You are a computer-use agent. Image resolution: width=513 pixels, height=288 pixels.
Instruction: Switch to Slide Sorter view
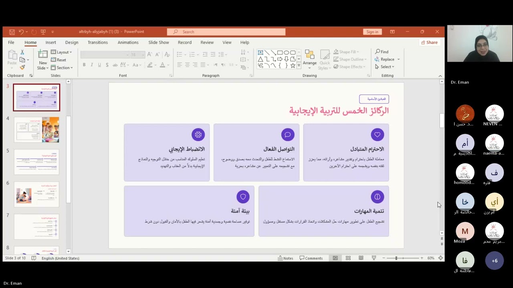click(x=348, y=258)
